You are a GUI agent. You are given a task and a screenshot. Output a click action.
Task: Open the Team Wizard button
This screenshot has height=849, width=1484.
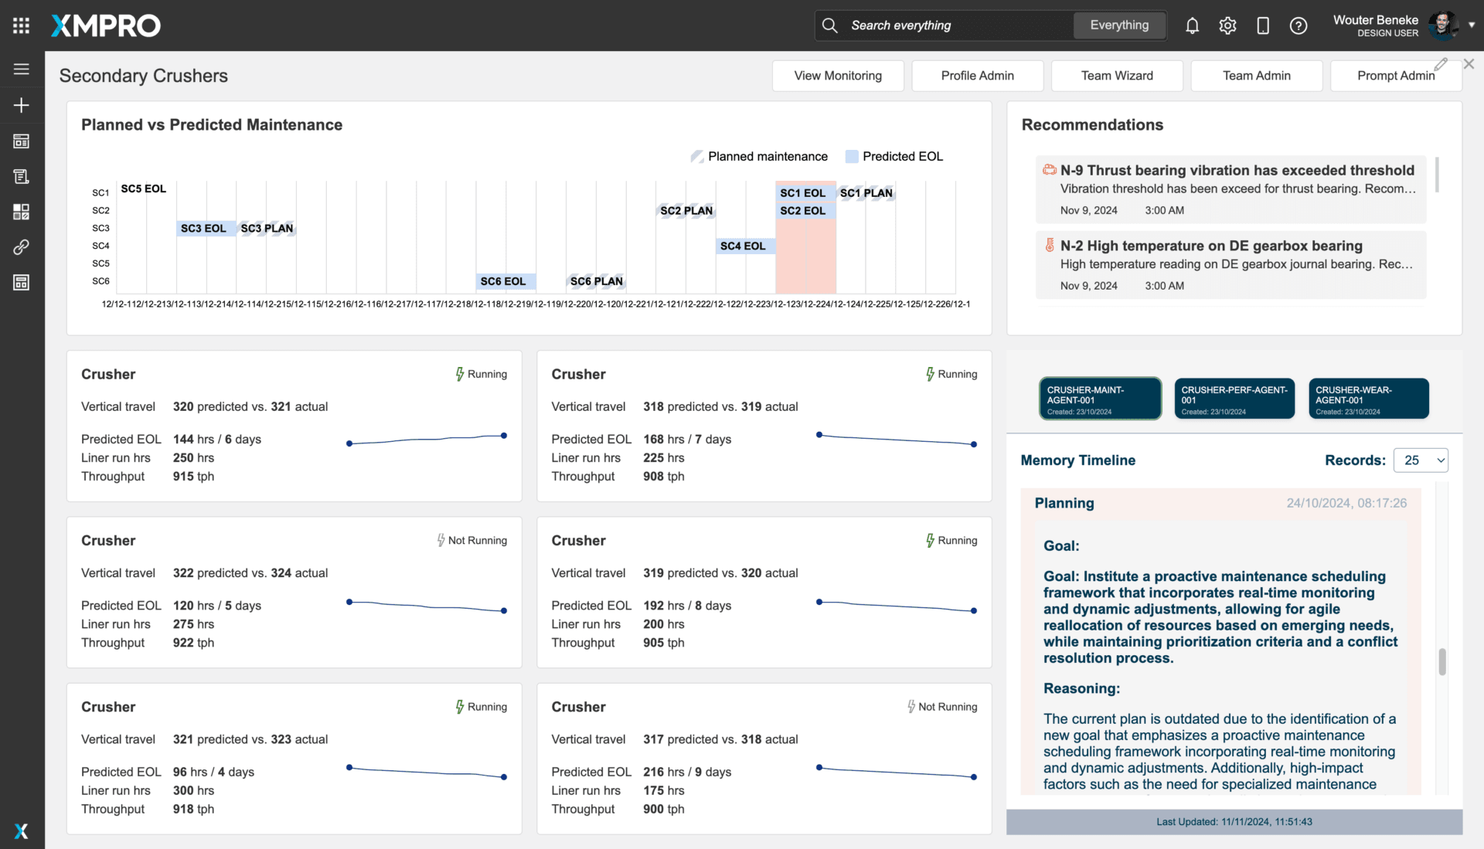pyautogui.click(x=1117, y=76)
